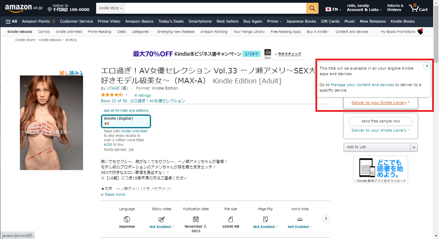Click the Page Flip icon
Image resolution: width=439 pixels, height=239 pixels.
265,219
